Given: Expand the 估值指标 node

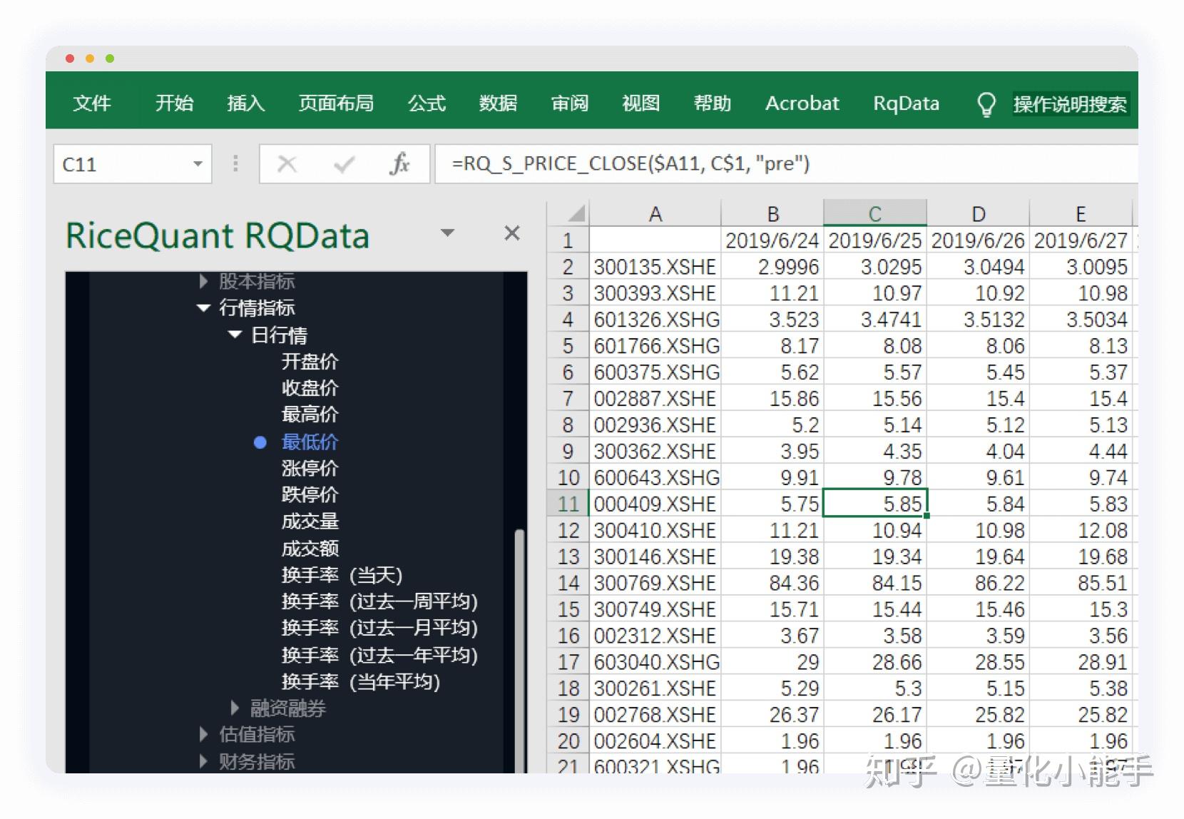Looking at the screenshot, I should pos(203,734).
